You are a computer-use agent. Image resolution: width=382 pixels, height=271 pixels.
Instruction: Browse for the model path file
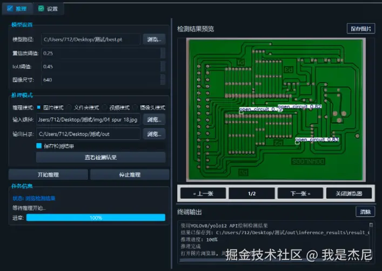tap(154, 39)
